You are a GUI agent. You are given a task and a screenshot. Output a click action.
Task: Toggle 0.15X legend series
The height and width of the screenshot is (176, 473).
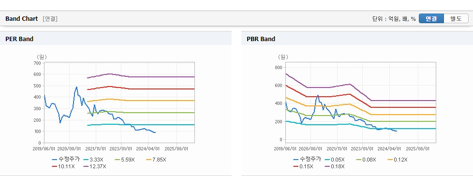tap(303, 166)
